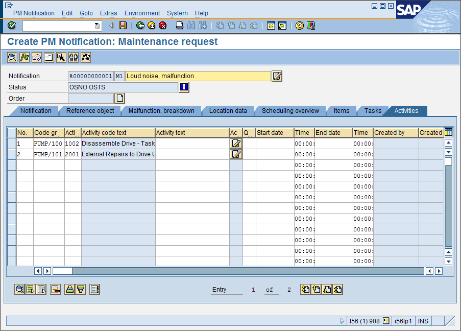
Task: Click the green flag icon in application toolbar
Action: (x=25, y=57)
